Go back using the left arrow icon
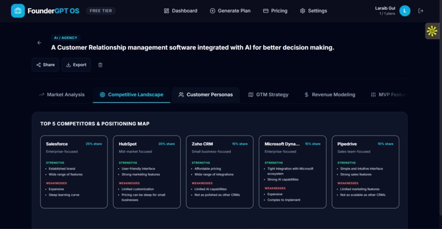Screen dimensions: 442x229 [39, 43]
